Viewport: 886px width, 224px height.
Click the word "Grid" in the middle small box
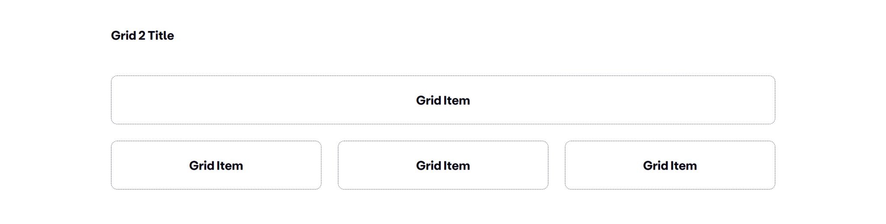(428, 166)
